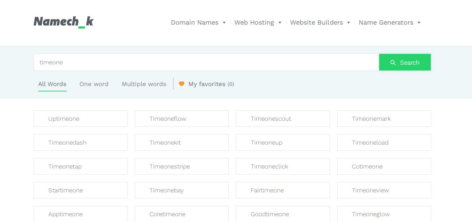The width and height of the screenshot is (472, 222).
Task: Pick the Timeonescout name card
Action: pyautogui.click(x=283, y=119)
